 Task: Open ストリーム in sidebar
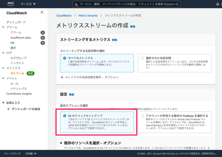(17, 73)
